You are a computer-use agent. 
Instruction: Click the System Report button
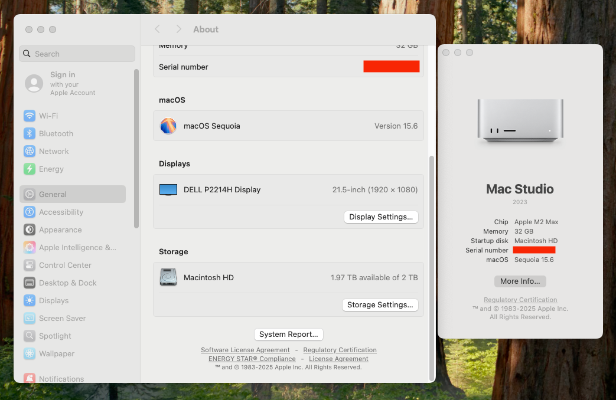[288, 334]
